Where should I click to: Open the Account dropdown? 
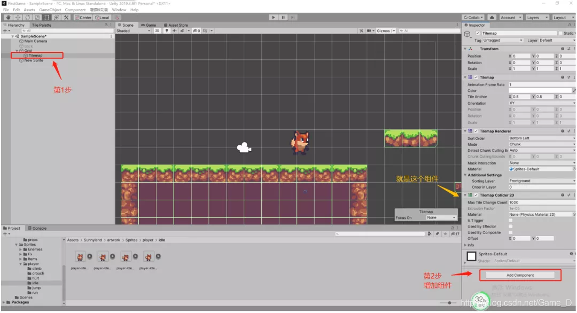point(511,17)
